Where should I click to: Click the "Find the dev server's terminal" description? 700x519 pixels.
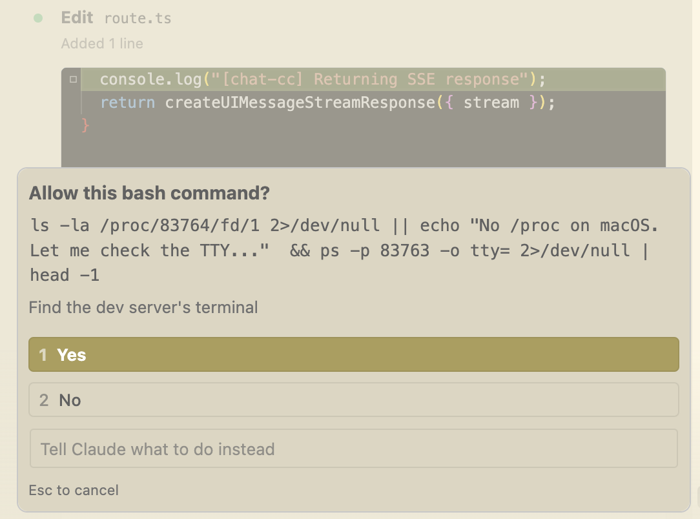click(143, 307)
